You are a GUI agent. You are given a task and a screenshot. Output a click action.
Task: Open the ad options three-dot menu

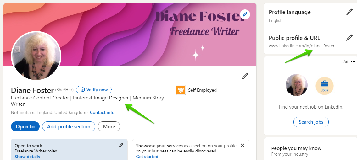[x=353, y=62]
